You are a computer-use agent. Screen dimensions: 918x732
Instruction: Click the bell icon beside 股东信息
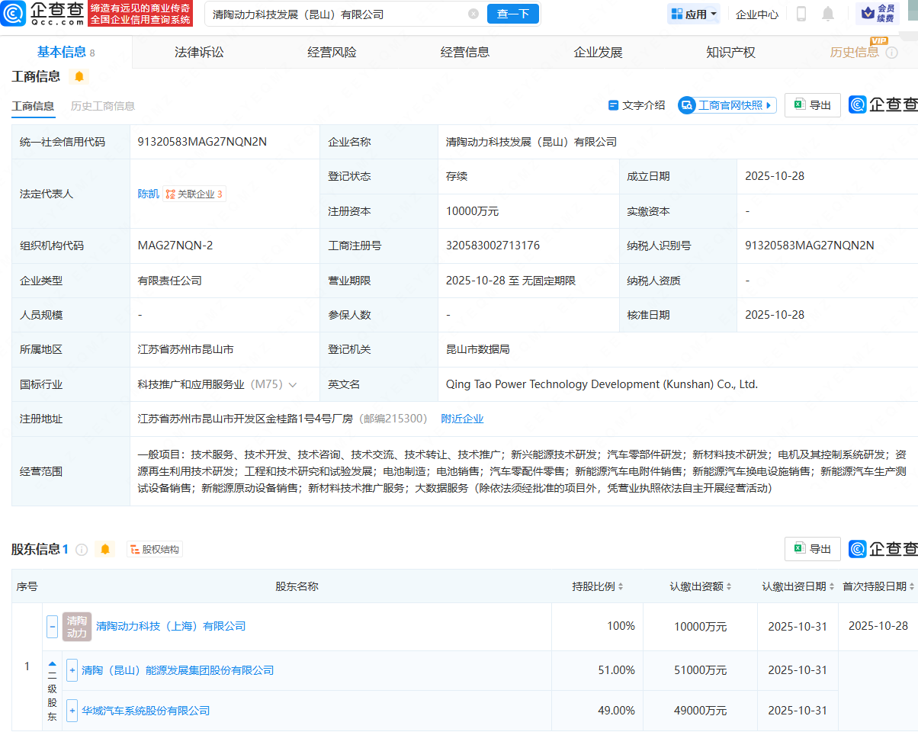click(105, 549)
